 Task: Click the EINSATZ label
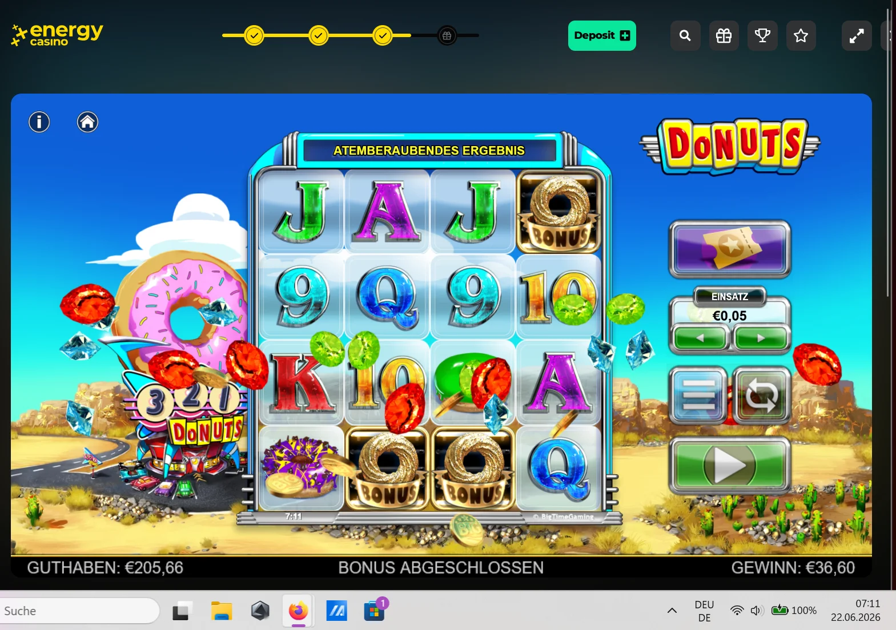click(730, 297)
